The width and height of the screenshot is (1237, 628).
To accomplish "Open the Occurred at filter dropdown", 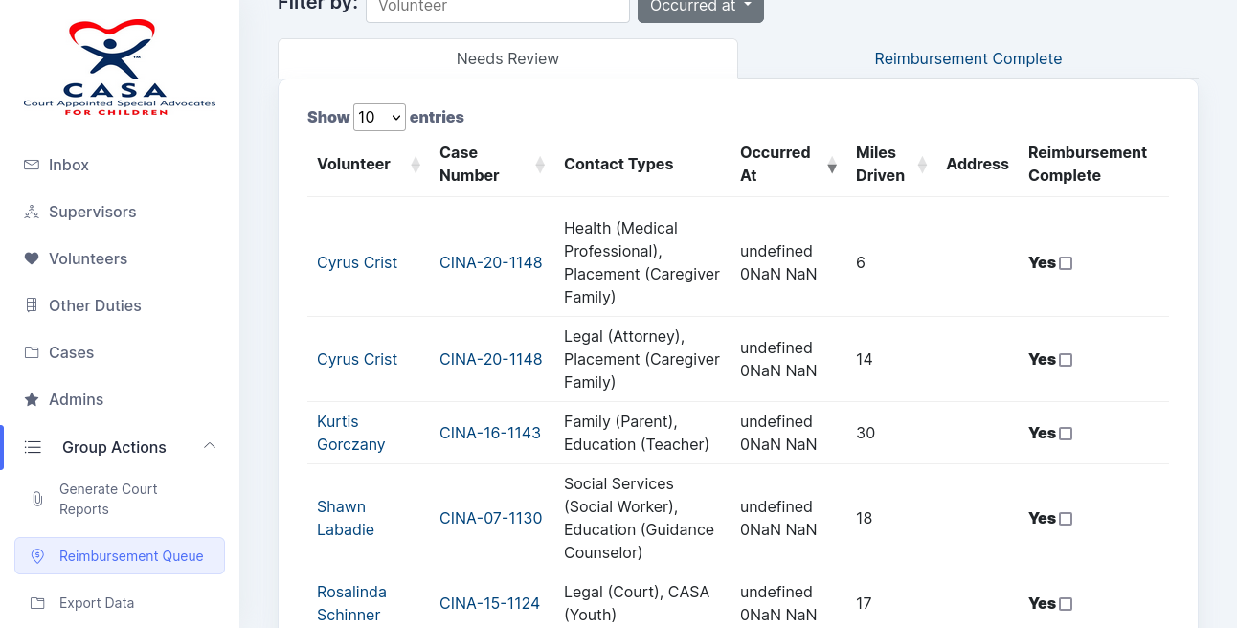I will [x=700, y=5].
